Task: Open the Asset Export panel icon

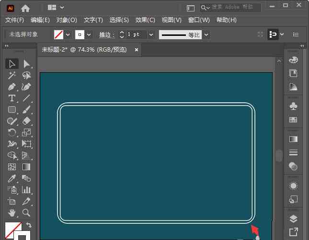Action: click(294, 232)
